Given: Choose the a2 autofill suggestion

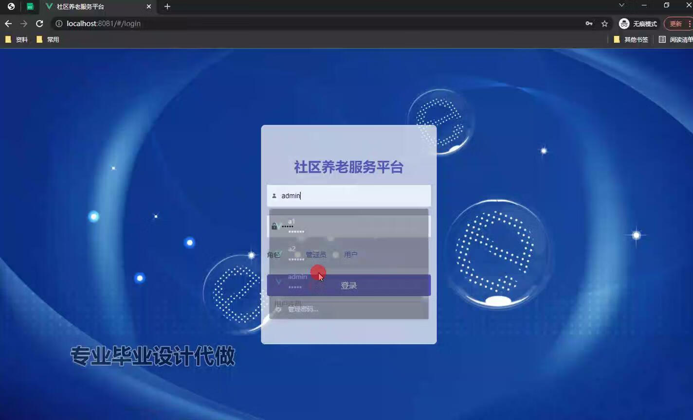Looking at the screenshot, I should point(349,254).
